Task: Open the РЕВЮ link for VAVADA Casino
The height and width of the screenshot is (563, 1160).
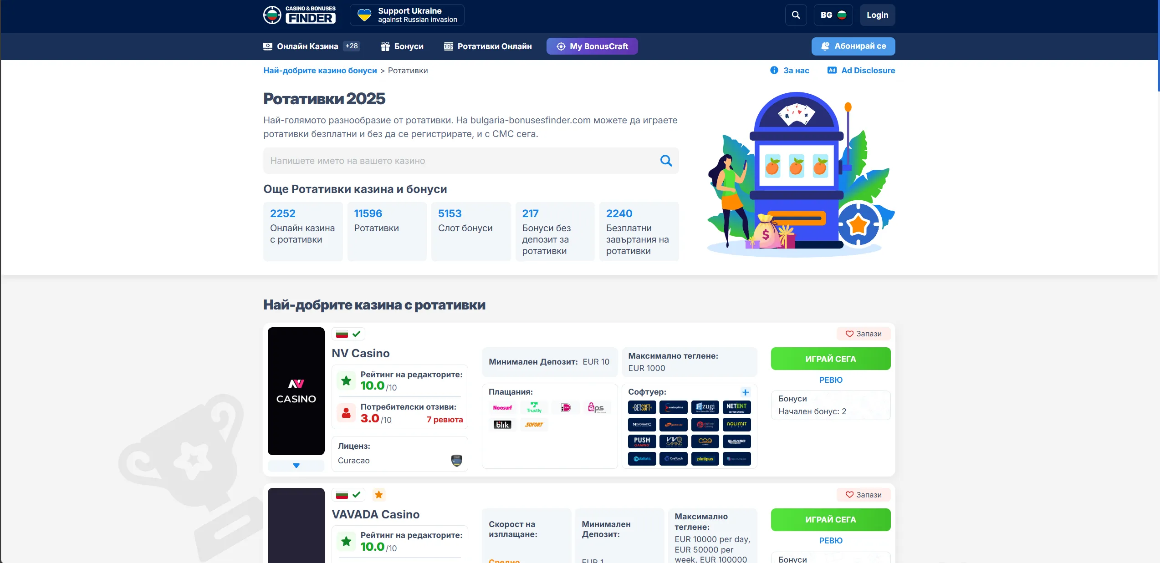Action: (x=831, y=541)
